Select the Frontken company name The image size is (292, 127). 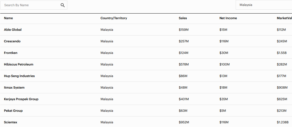11,53
